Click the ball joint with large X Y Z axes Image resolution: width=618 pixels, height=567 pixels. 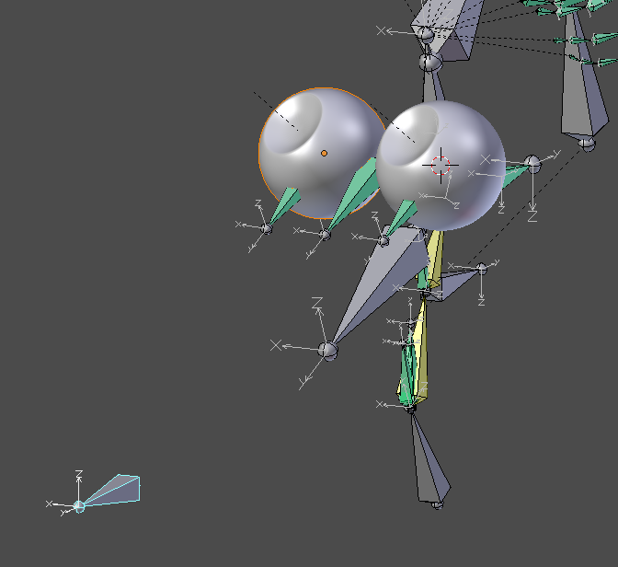click(x=328, y=351)
